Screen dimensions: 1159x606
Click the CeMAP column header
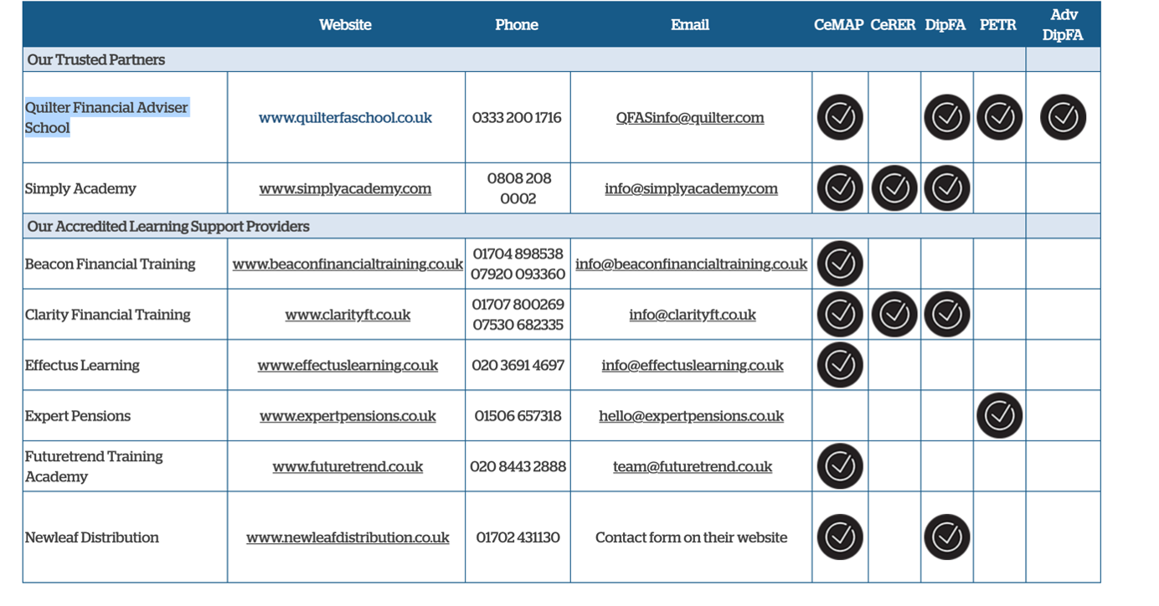coord(838,25)
